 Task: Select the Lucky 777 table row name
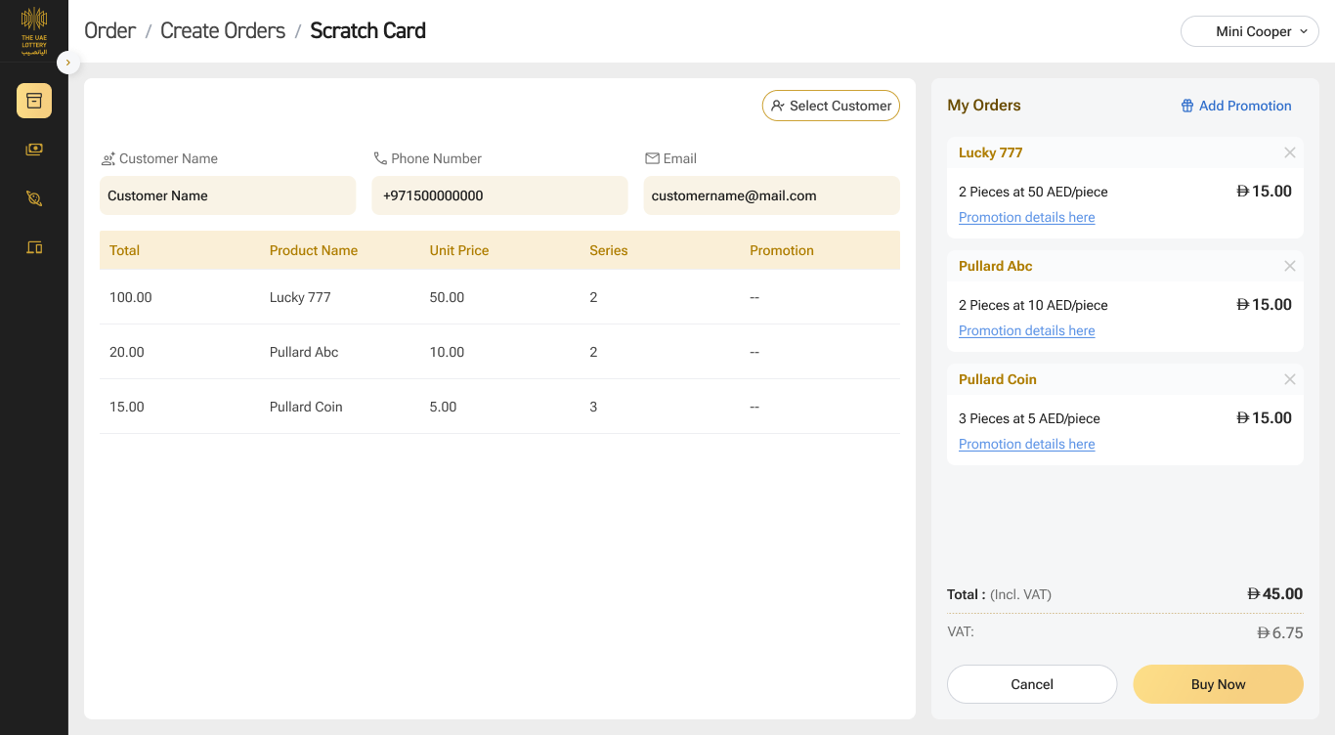[x=300, y=297]
